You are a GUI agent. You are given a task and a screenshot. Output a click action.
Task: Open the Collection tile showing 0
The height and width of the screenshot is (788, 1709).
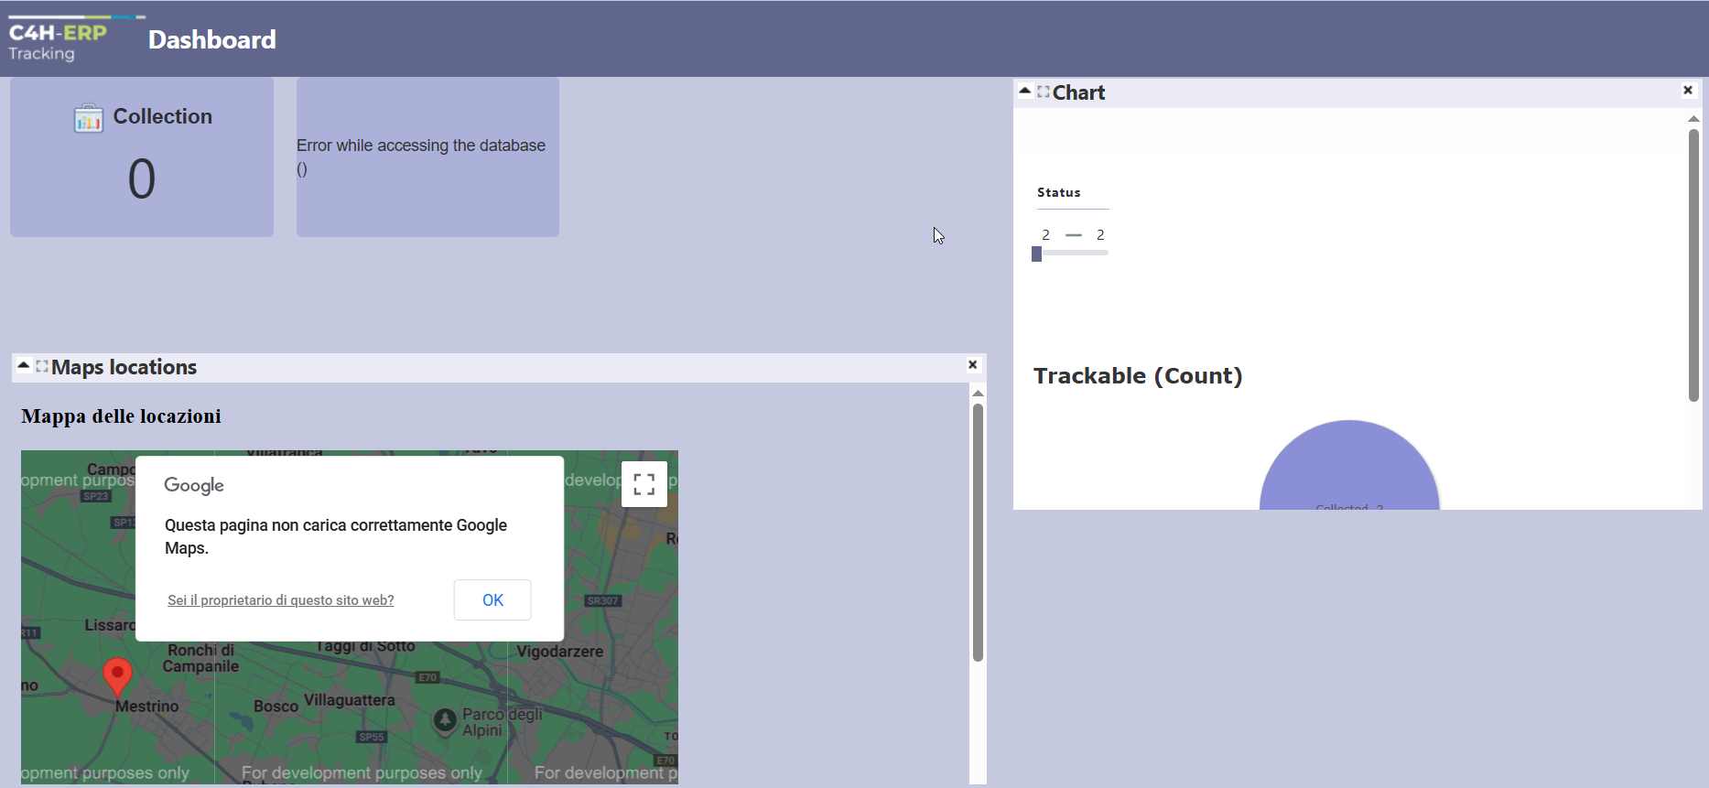142,157
